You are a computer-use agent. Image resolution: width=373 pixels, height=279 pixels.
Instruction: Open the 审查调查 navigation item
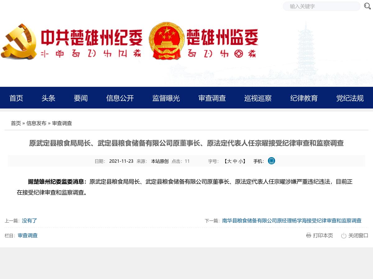point(212,98)
